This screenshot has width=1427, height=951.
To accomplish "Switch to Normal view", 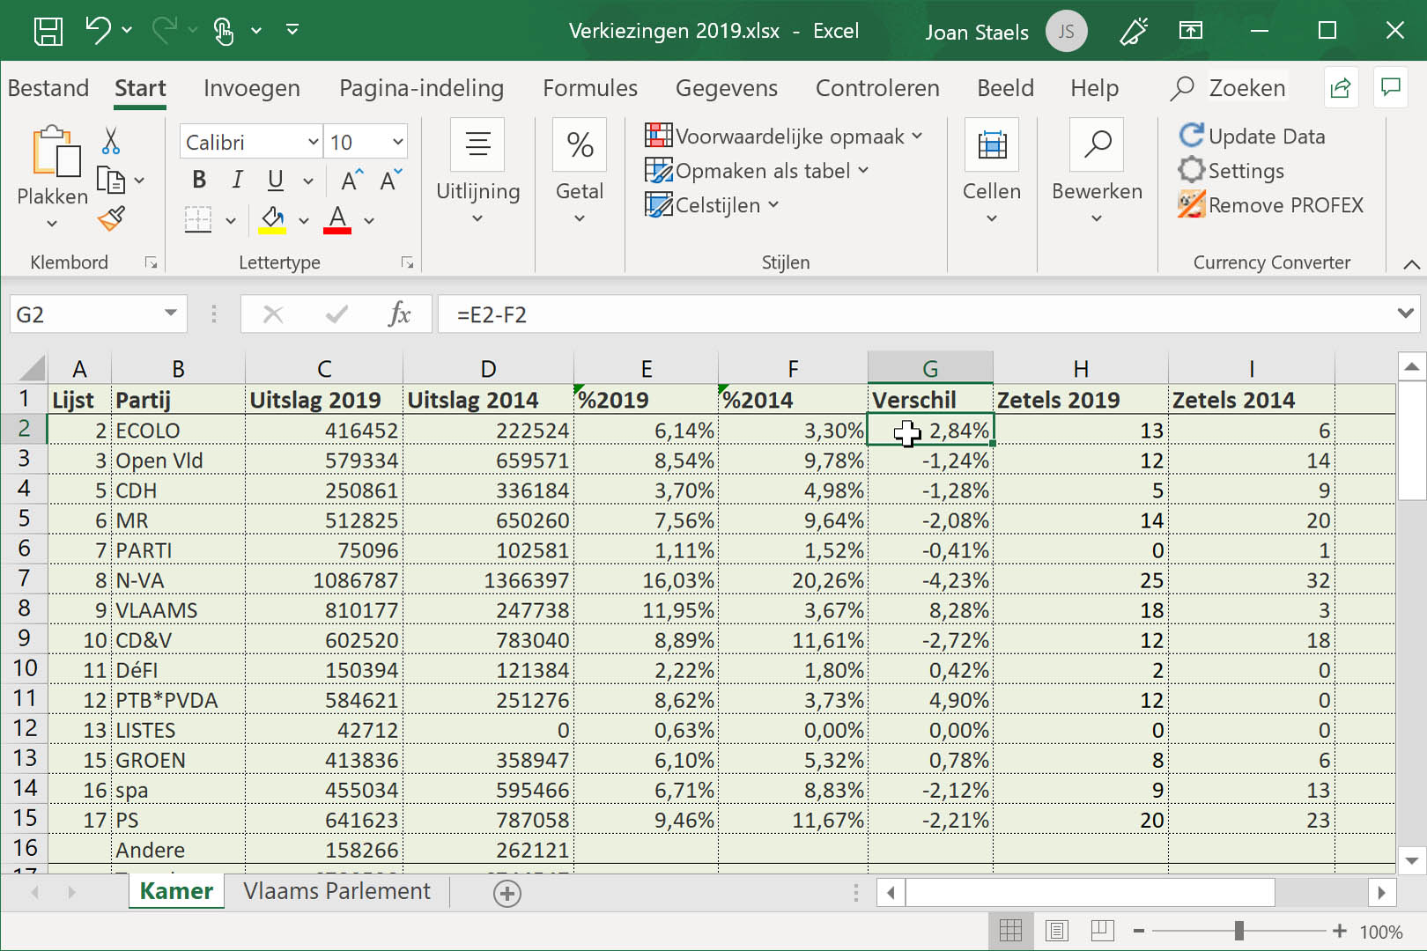I will [1010, 931].
